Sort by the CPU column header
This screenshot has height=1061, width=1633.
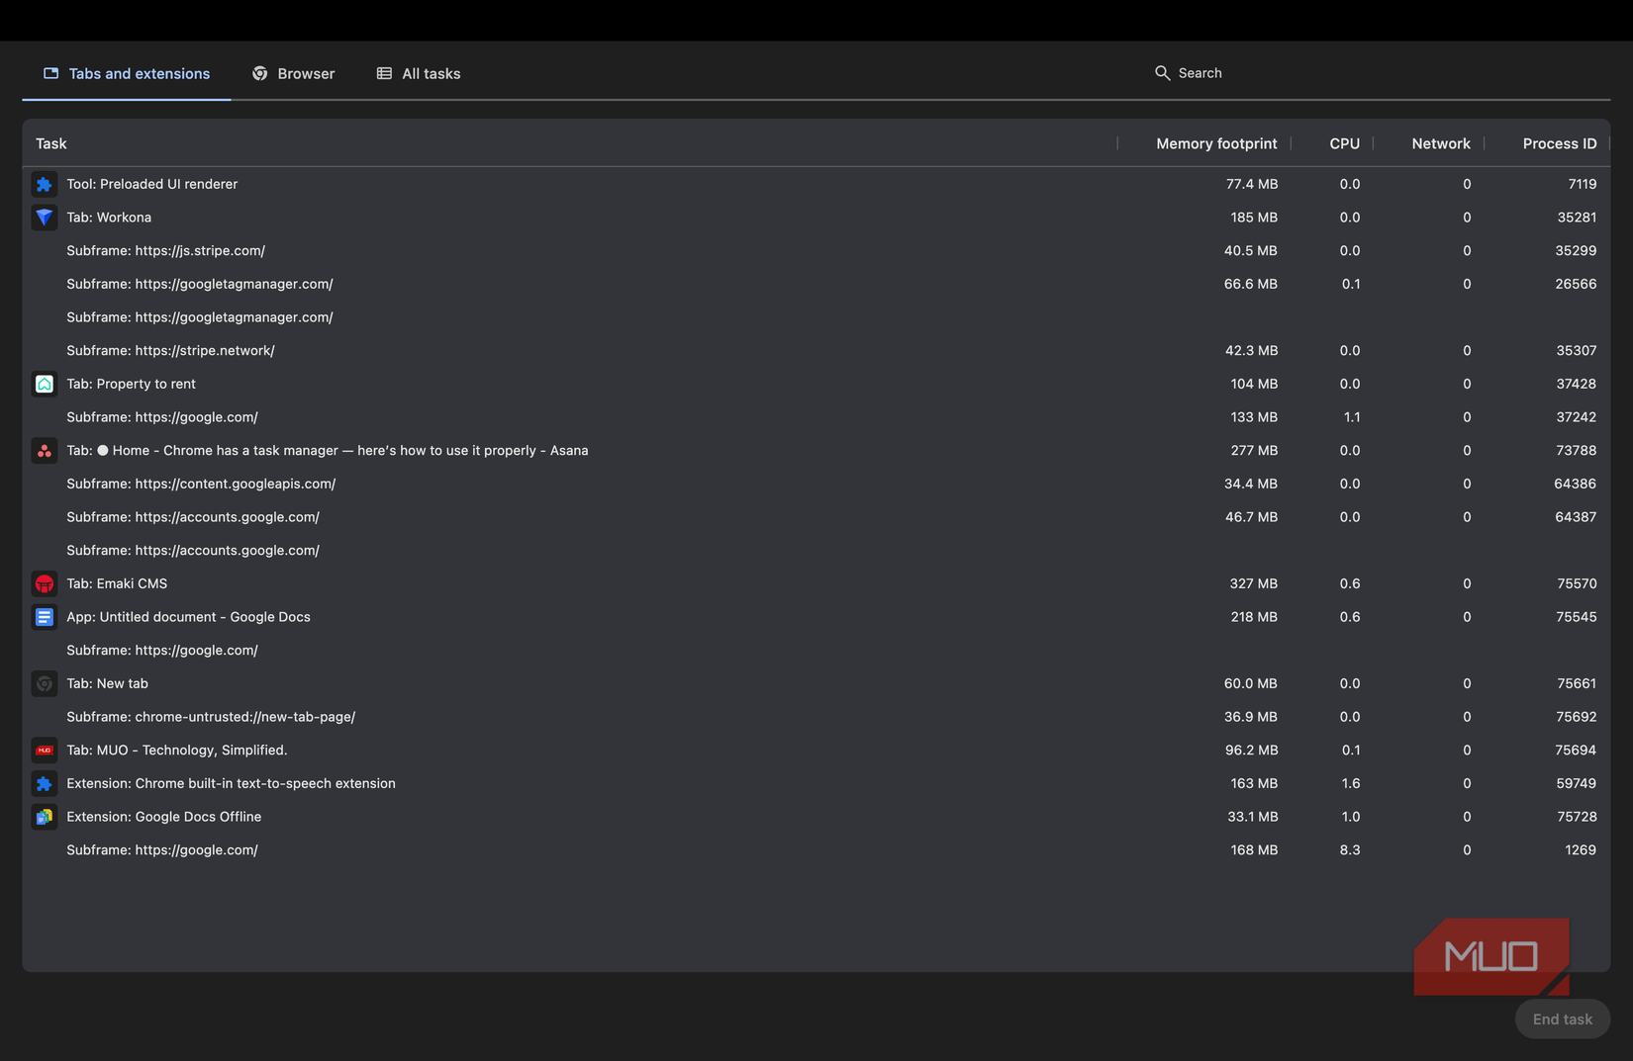tap(1344, 143)
